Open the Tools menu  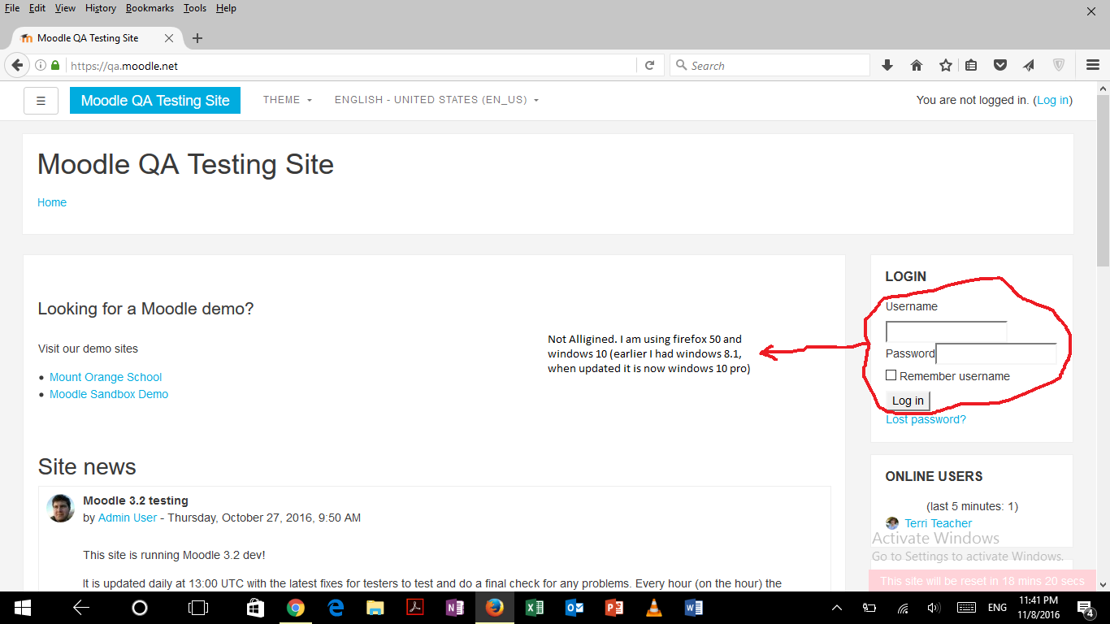(x=195, y=8)
